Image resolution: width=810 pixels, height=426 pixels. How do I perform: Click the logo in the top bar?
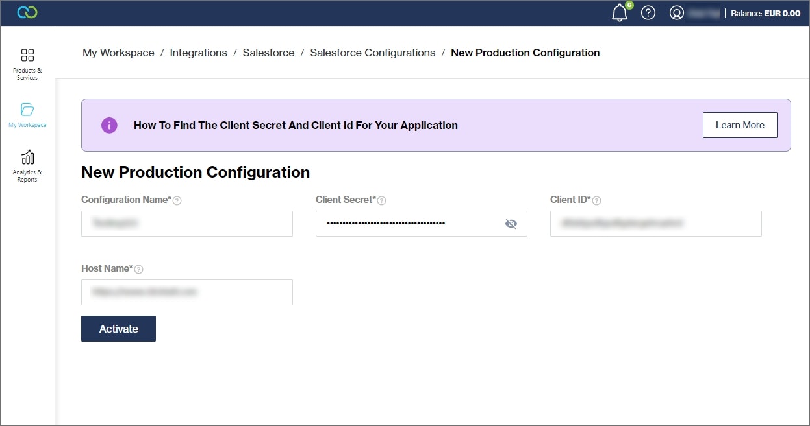click(27, 13)
